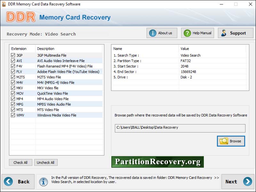This screenshot has width=256, height=192.
Task: Click the 'Video Search' value cell
Action: [190, 55]
